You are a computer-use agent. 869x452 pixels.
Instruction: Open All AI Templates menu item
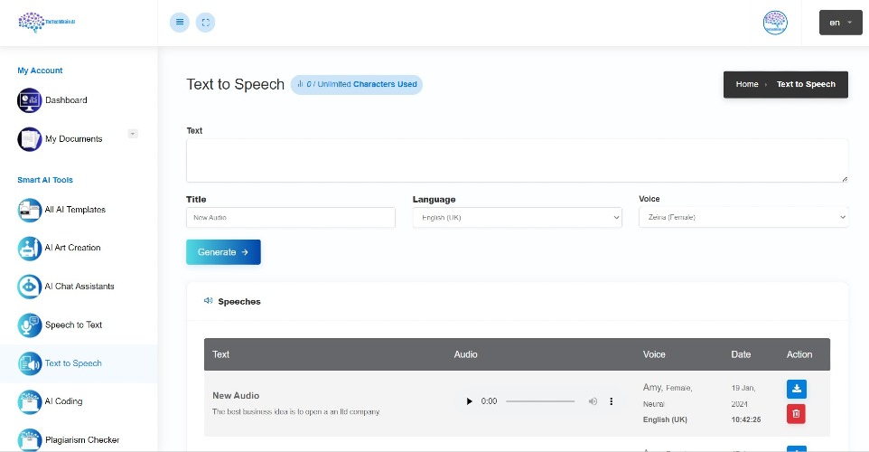click(75, 210)
